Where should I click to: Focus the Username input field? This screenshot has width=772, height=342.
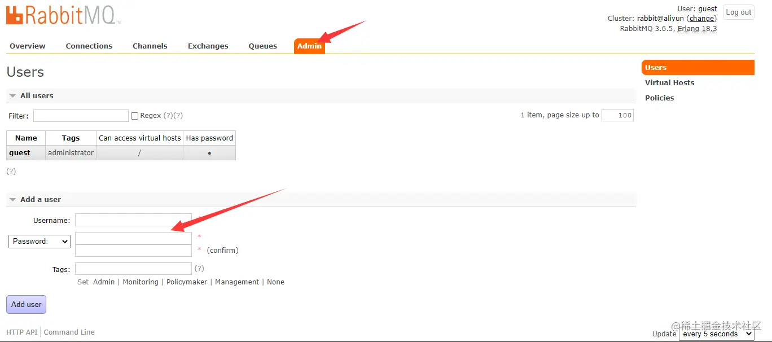(x=133, y=220)
